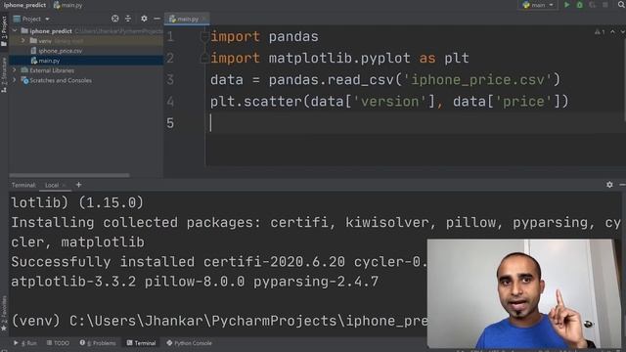Screen dimensions: 626x352
Task: Toggle fold marker at line 1 import
Action: [x=204, y=37]
